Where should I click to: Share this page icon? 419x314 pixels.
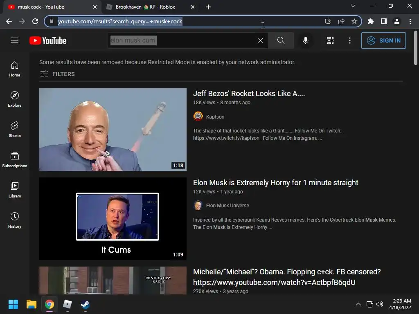click(x=341, y=21)
